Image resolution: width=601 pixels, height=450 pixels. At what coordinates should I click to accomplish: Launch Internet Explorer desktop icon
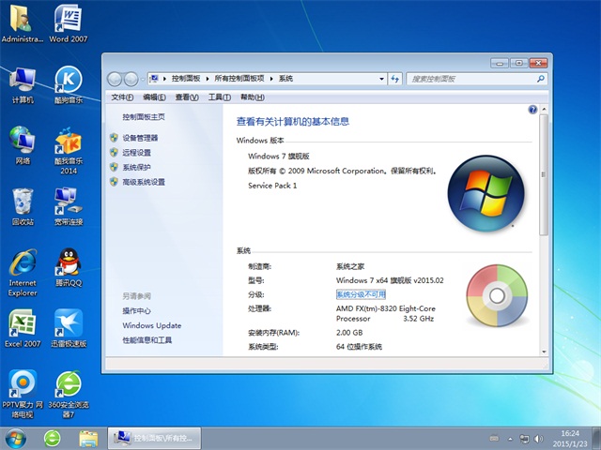point(23,273)
